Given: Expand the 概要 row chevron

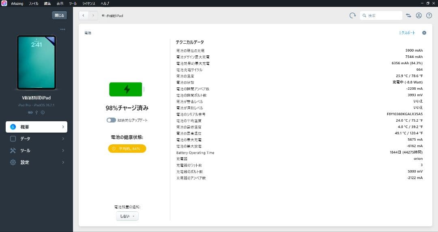Looking at the screenshot, I should (x=63, y=127).
